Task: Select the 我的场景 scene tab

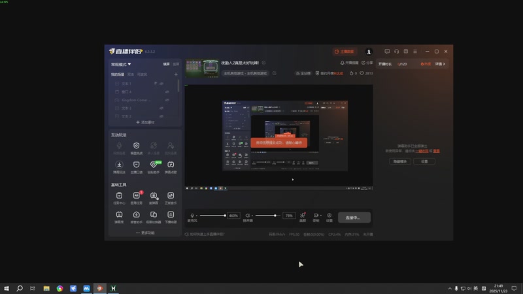Action: (118, 74)
